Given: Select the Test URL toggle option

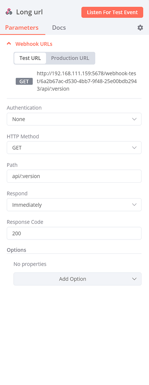Looking at the screenshot, I should [x=30, y=58].
